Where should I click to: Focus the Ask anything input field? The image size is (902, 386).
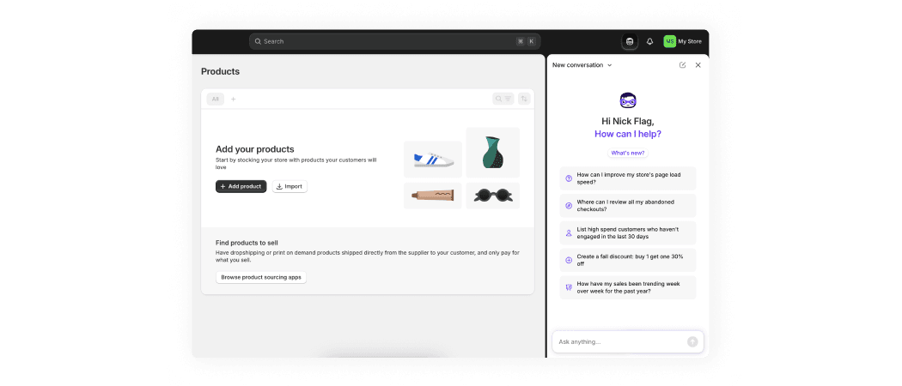[x=621, y=341]
